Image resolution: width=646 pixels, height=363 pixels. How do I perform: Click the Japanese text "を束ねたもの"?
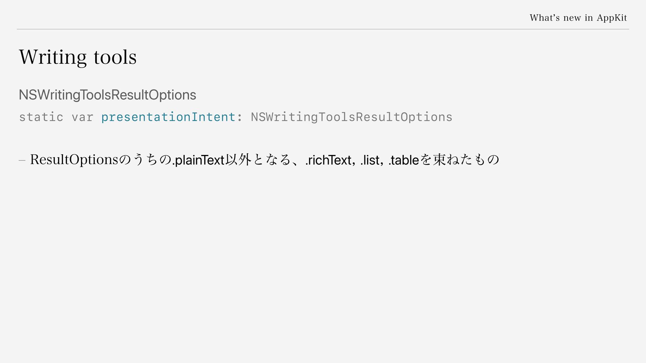[x=460, y=160]
